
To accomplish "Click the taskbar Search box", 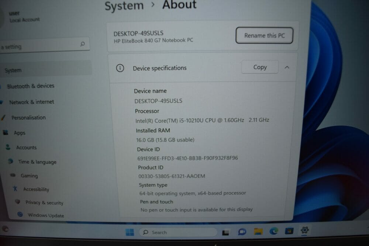I will 178,232.
